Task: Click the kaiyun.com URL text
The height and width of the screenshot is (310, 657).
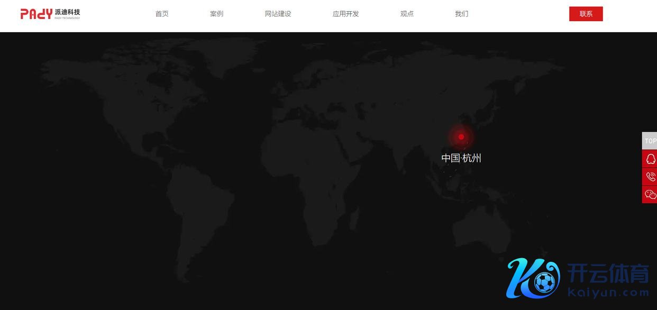Action: 608,292
